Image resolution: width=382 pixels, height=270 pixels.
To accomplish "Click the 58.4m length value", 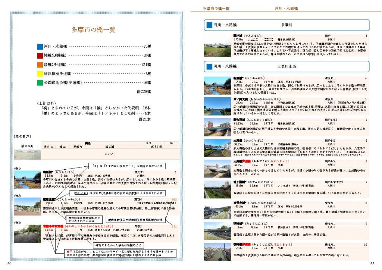I will tap(239, 248).
